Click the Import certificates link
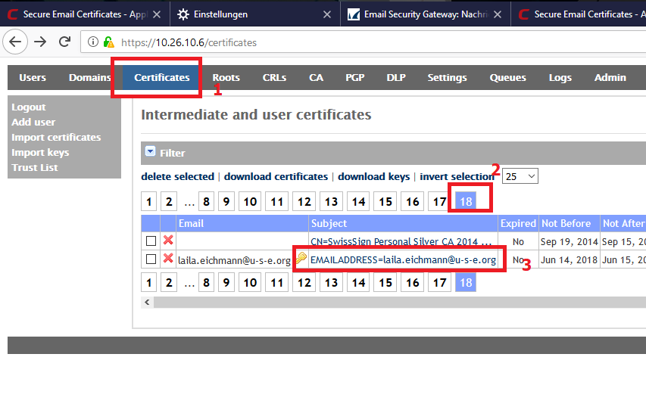 [56, 137]
